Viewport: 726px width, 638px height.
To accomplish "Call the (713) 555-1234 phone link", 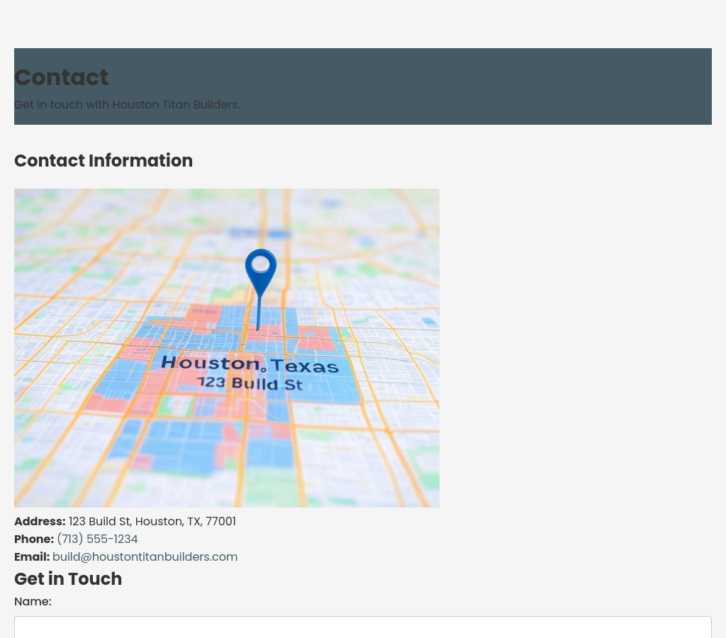I will click(97, 539).
